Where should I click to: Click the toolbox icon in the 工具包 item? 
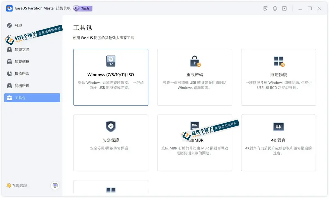10,98
